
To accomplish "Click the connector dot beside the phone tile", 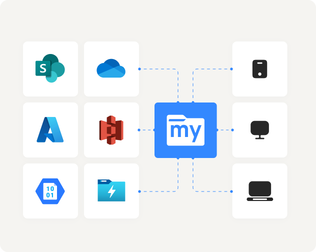I will pyautogui.click(x=231, y=68).
